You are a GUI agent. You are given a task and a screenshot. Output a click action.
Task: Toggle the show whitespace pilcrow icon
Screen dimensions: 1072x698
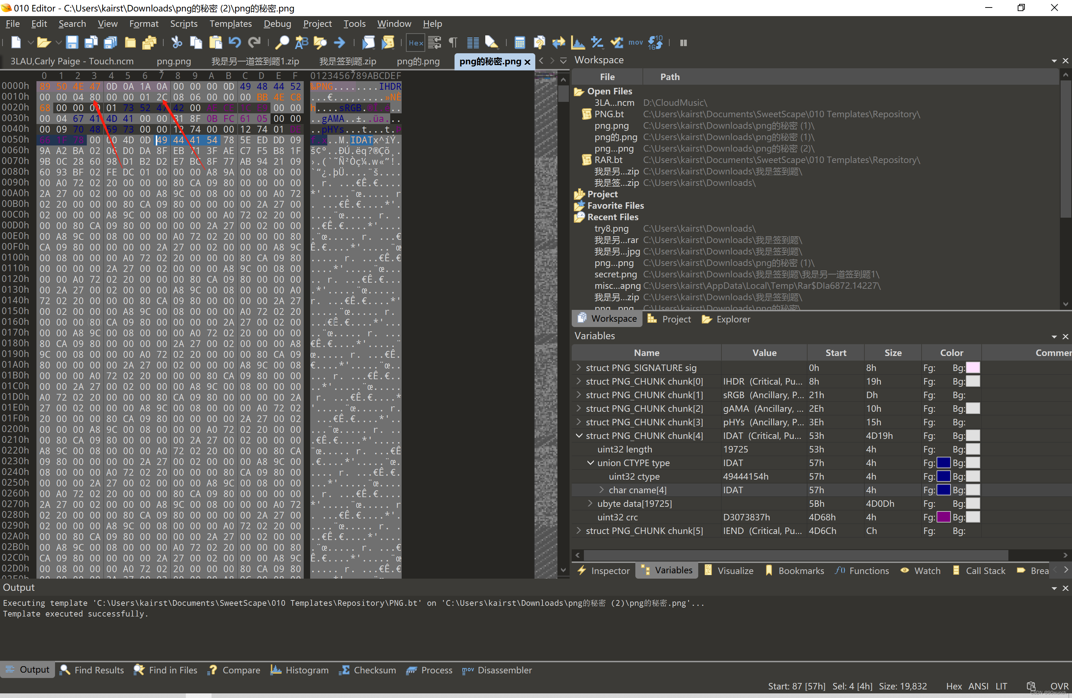453,43
